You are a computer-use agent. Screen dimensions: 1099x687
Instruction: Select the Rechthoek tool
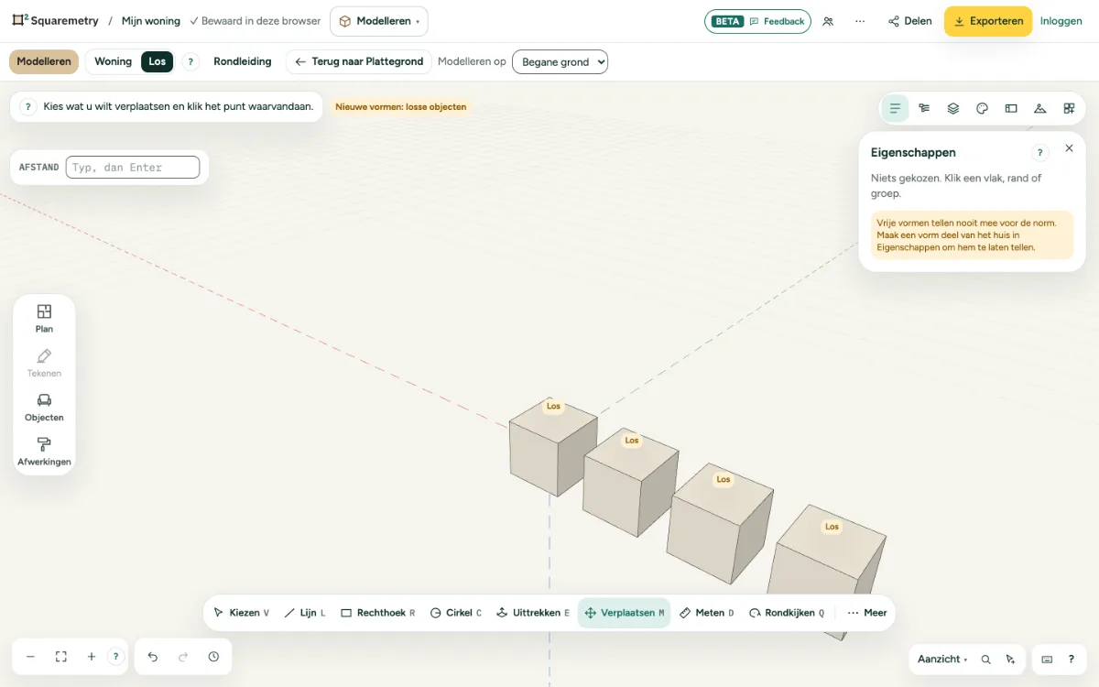[377, 613]
